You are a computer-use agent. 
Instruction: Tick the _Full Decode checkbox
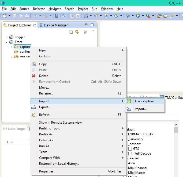click(130, 154)
